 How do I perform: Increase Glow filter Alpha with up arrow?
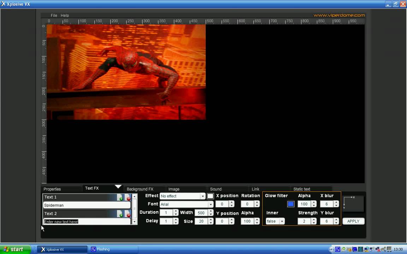[314, 202]
